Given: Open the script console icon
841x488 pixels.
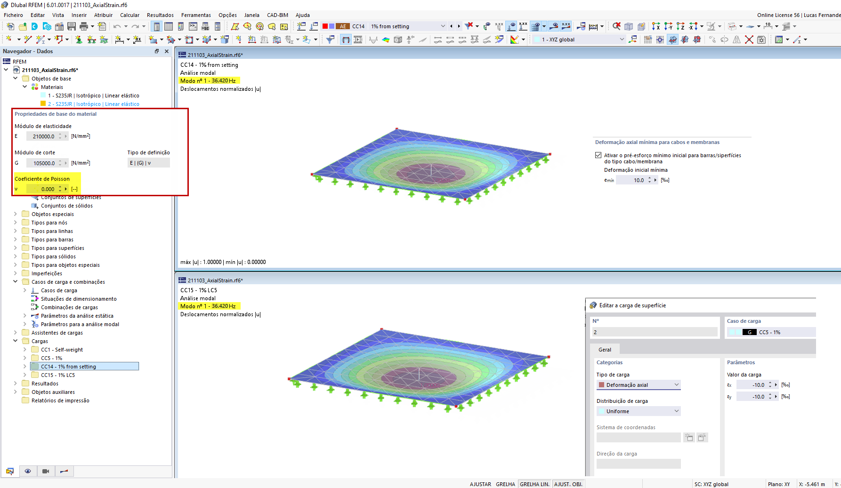Looking at the screenshot, I should [x=193, y=26].
